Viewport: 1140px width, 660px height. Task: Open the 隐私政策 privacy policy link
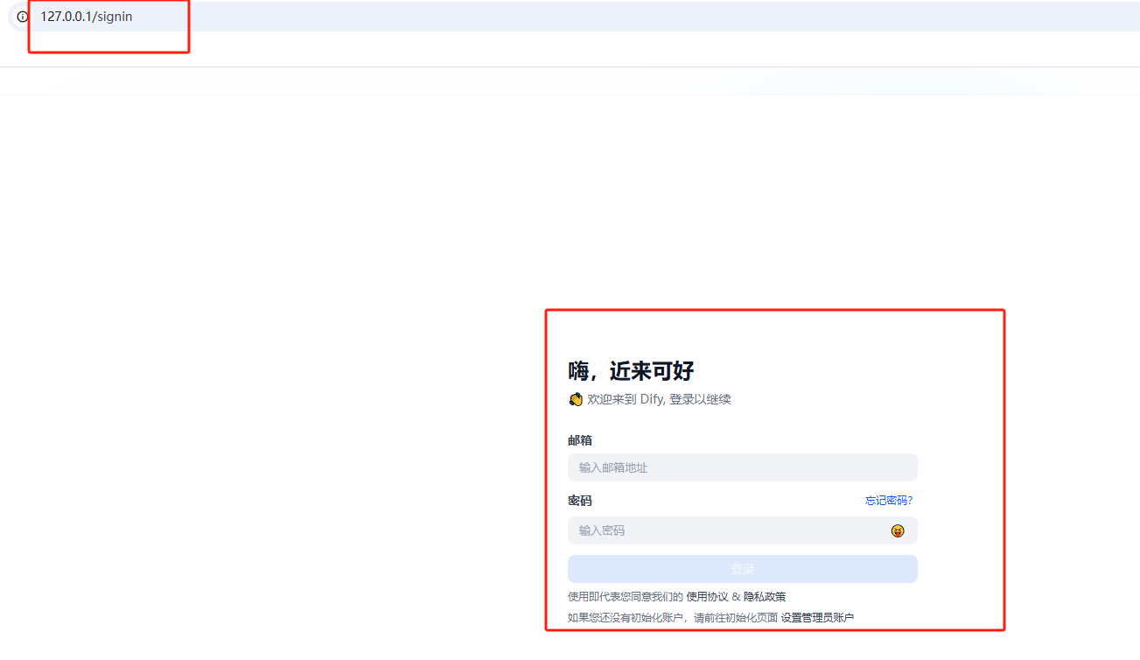[x=765, y=597]
